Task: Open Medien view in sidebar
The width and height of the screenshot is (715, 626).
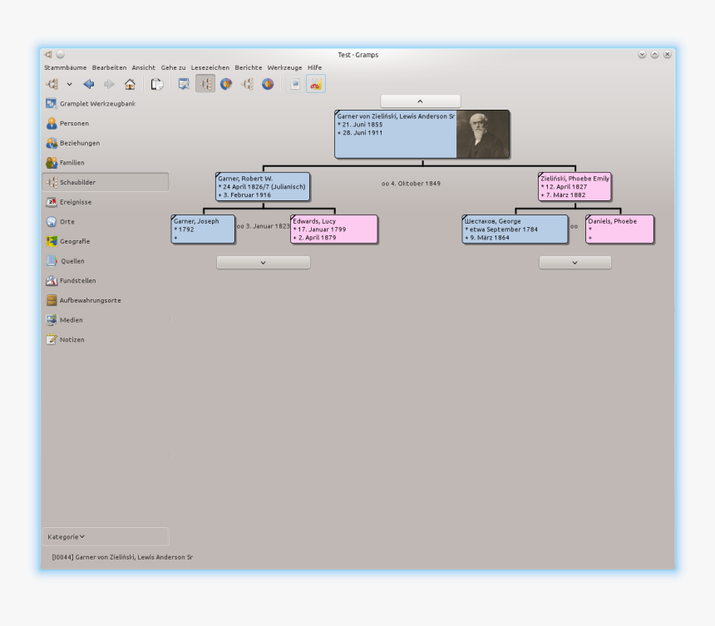Action: (x=71, y=320)
